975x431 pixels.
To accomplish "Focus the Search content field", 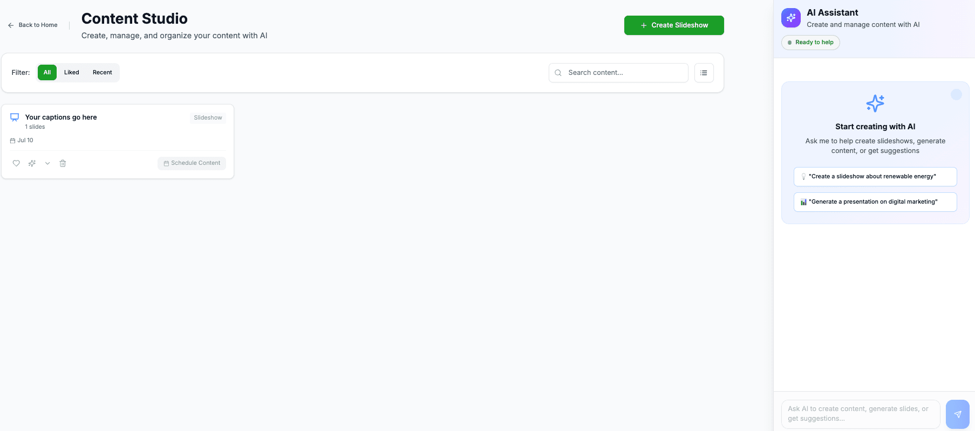I will click(618, 73).
